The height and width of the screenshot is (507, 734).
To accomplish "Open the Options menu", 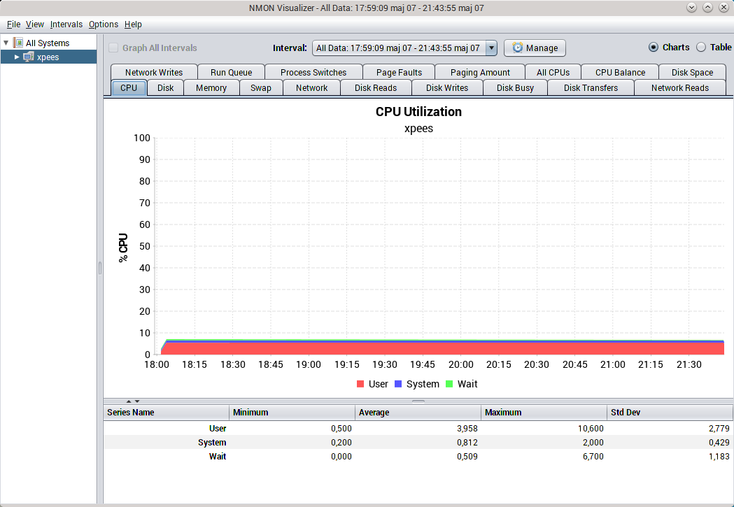I will coord(104,24).
